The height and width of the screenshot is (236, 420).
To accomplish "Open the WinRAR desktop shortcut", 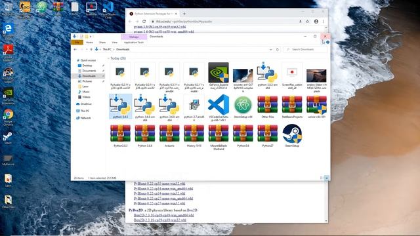I will [58, 9].
